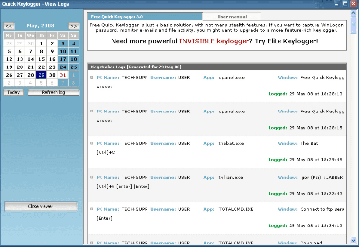The width and height of the screenshot is (359, 247).
Task: Collapse the log entry logged at 18:28:13
Action: [92, 77]
